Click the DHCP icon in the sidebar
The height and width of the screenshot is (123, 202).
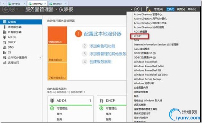point(4,42)
